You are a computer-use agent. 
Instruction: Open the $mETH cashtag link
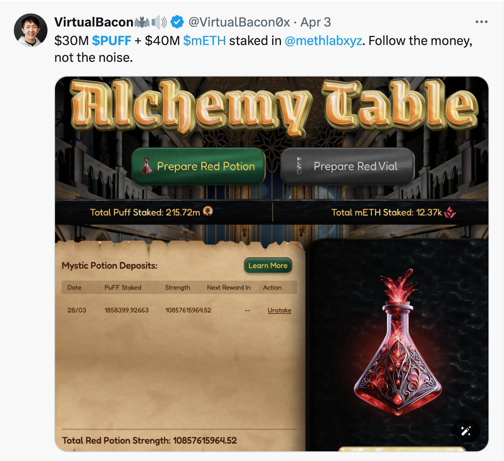[205, 40]
